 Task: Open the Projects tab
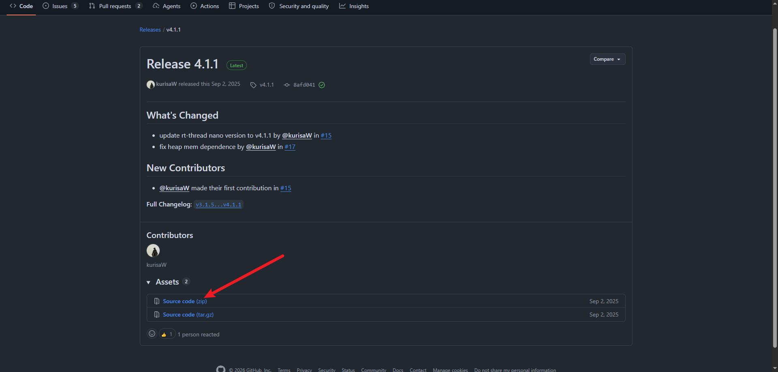click(244, 6)
